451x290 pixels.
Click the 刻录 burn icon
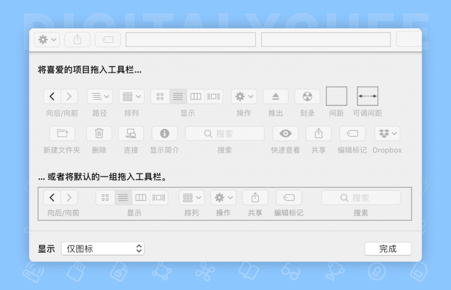[x=307, y=97]
